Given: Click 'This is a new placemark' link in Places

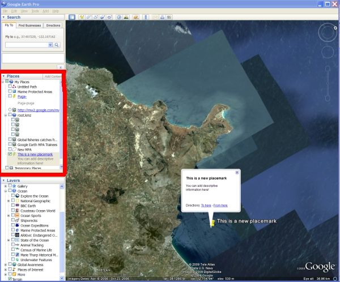Looking at the screenshot, I should coord(35,155).
